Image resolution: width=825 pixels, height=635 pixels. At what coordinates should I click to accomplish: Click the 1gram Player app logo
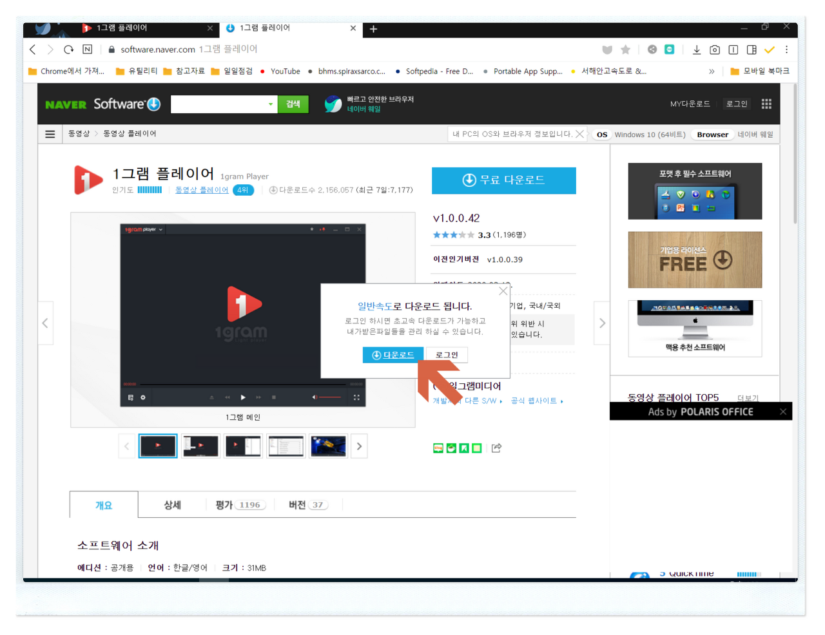point(88,180)
